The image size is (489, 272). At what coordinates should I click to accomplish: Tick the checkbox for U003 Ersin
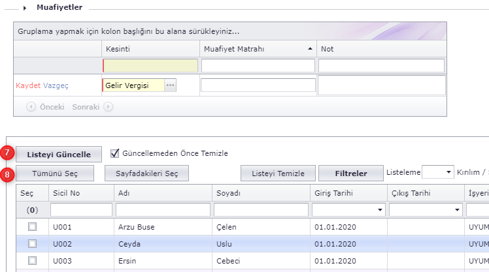32,260
